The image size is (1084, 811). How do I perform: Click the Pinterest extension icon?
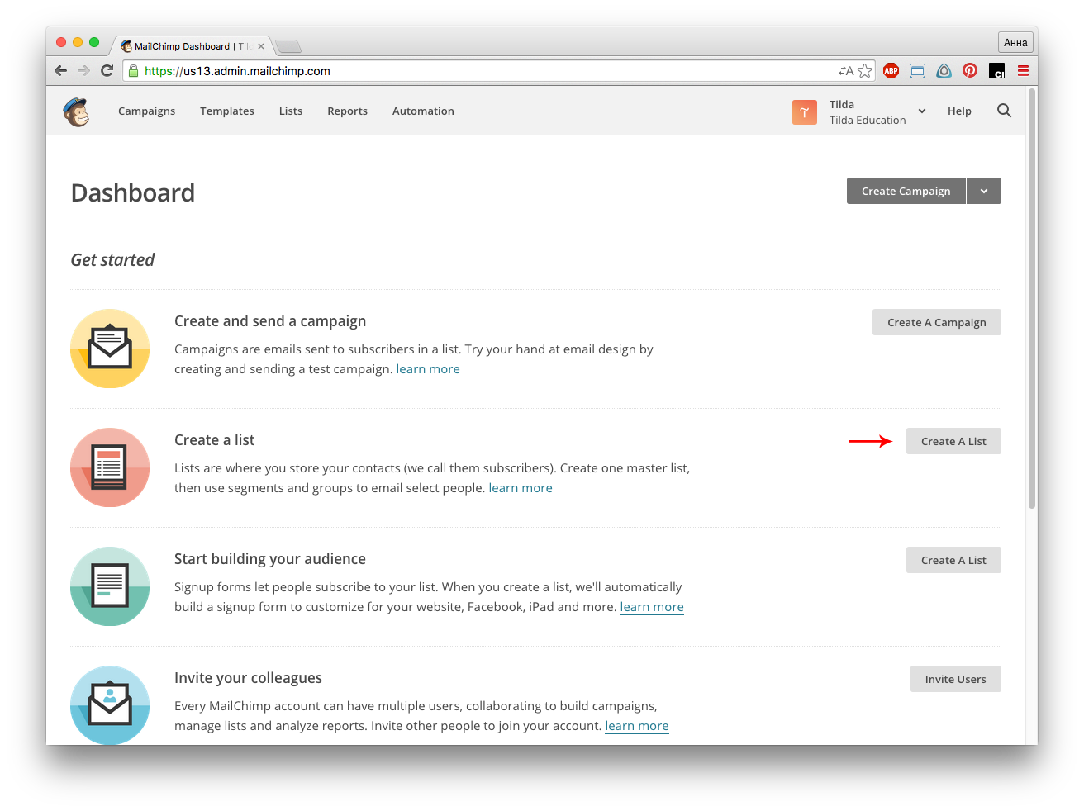(970, 71)
